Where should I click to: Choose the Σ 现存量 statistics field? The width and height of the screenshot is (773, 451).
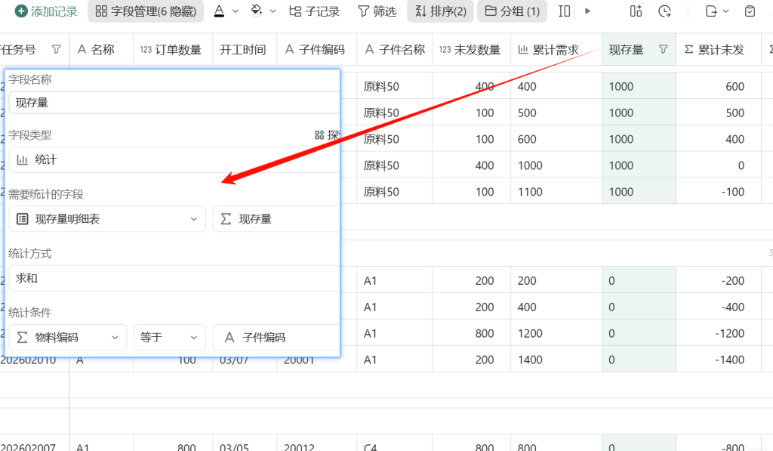(x=276, y=219)
